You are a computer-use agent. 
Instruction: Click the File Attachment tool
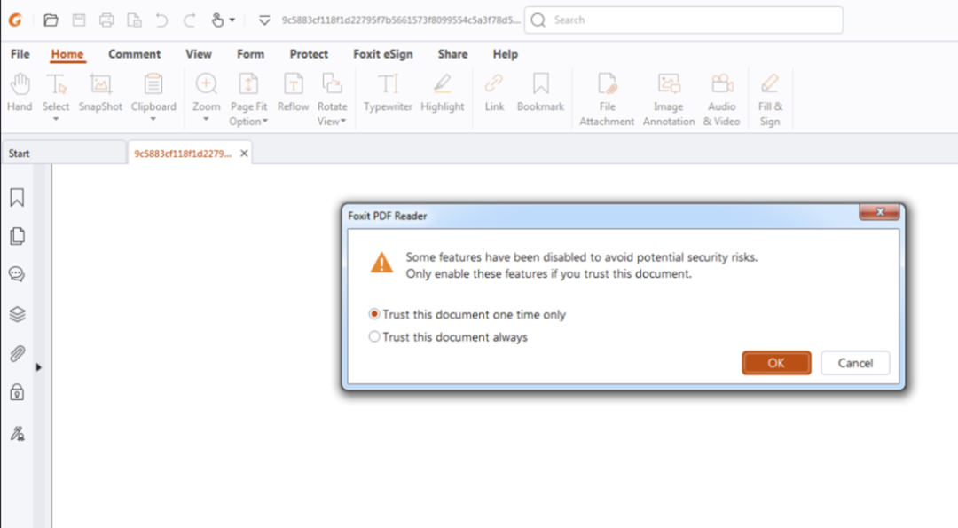click(x=607, y=99)
